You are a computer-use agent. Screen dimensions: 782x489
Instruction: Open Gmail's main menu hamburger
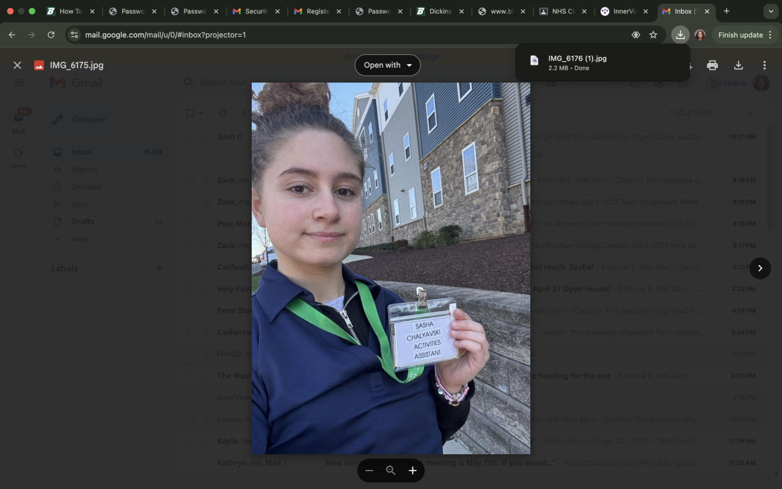(x=18, y=83)
